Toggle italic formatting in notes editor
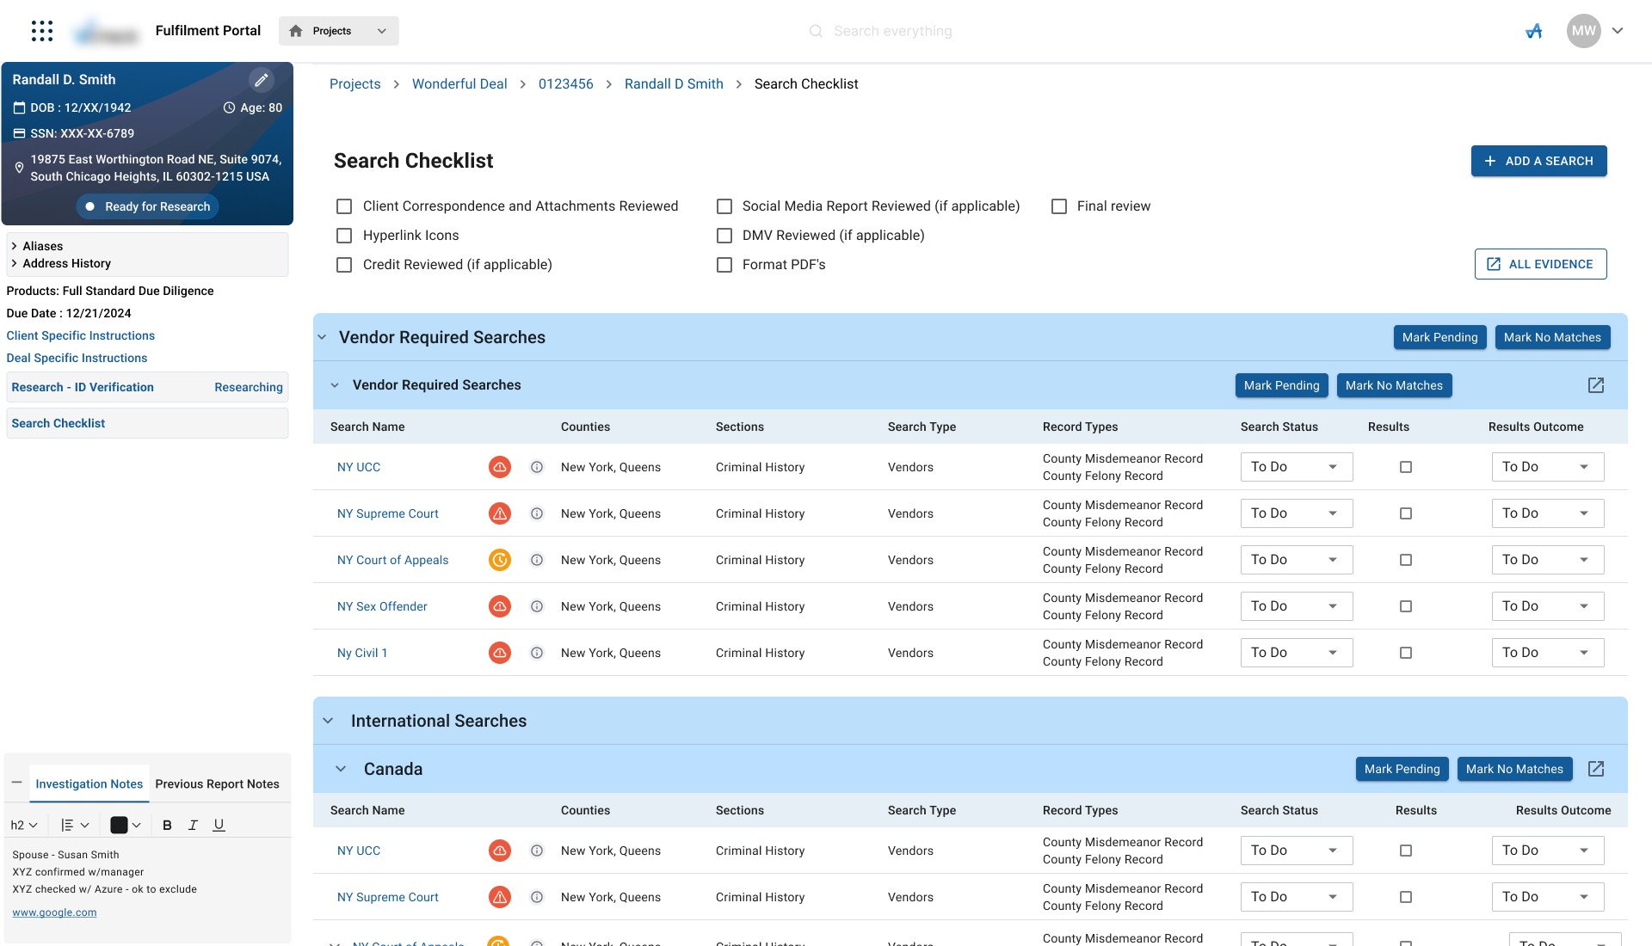The height and width of the screenshot is (946, 1652). [193, 825]
